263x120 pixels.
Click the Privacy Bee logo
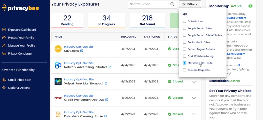20,8
